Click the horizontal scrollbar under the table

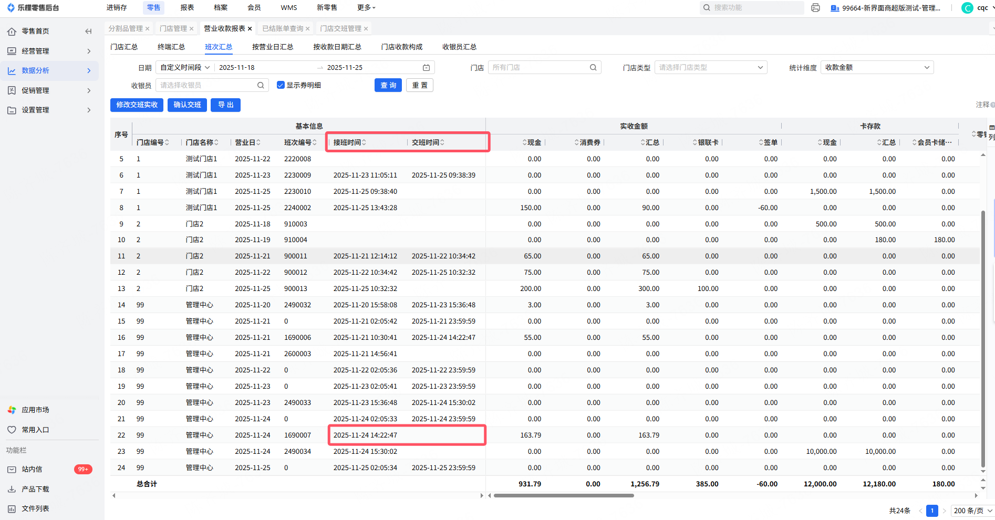pos(563,495)
